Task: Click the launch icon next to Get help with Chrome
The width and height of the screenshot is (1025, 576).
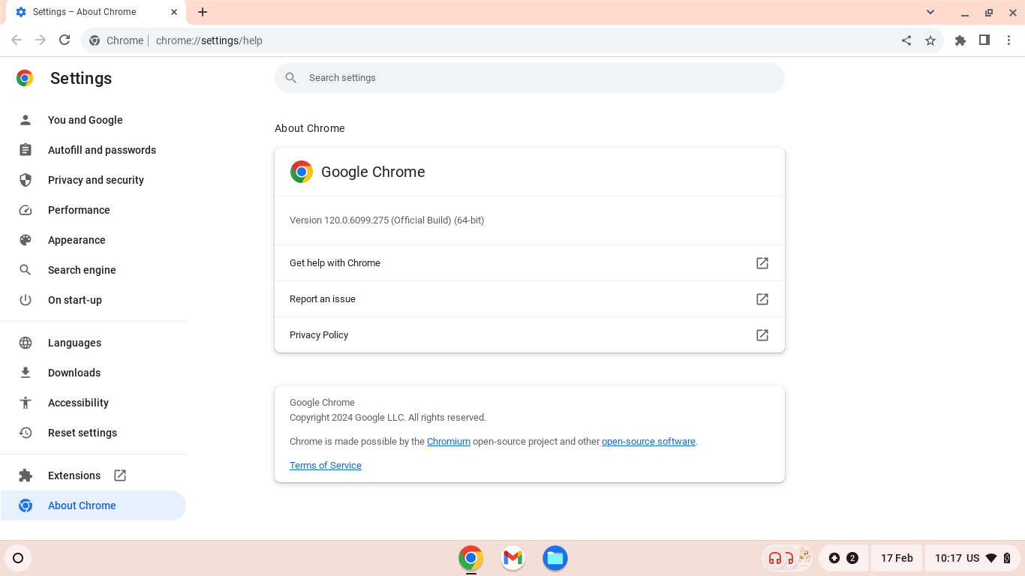Action: tap(762, 263)
